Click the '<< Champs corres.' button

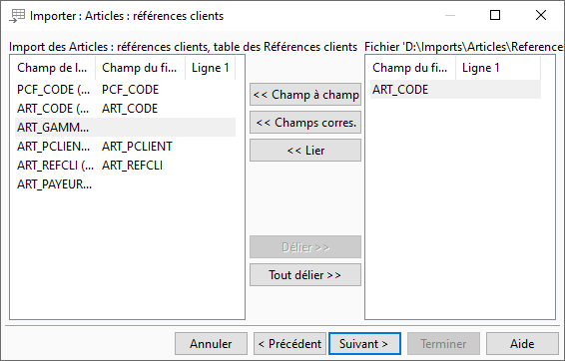tap(305, 123)
